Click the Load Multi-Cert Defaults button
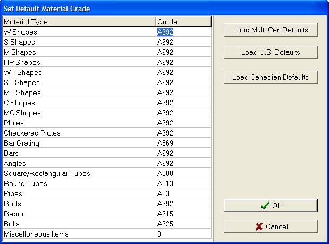Image resolution: width=329 pixels, height=244 pixels. coord(271,30)
